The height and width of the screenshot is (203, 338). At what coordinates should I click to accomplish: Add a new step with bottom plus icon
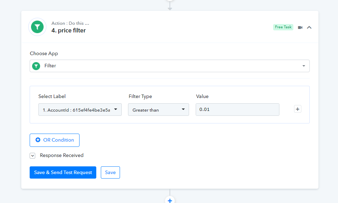[x=170, y=200]
